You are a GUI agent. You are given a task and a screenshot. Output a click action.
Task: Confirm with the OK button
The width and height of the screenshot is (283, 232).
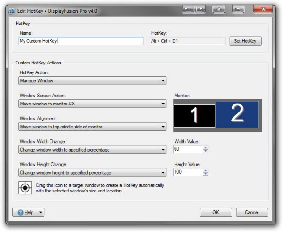(216, 213)
